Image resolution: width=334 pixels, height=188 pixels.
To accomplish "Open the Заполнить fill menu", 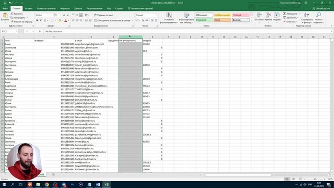I will 291,18.
